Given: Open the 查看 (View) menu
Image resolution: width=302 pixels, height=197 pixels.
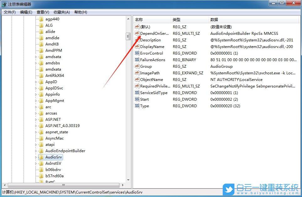Looking at the screenshot, I should coord(43,12).
